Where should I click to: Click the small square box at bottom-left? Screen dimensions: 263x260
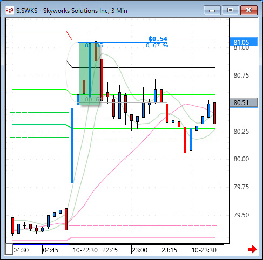[9, 249]
